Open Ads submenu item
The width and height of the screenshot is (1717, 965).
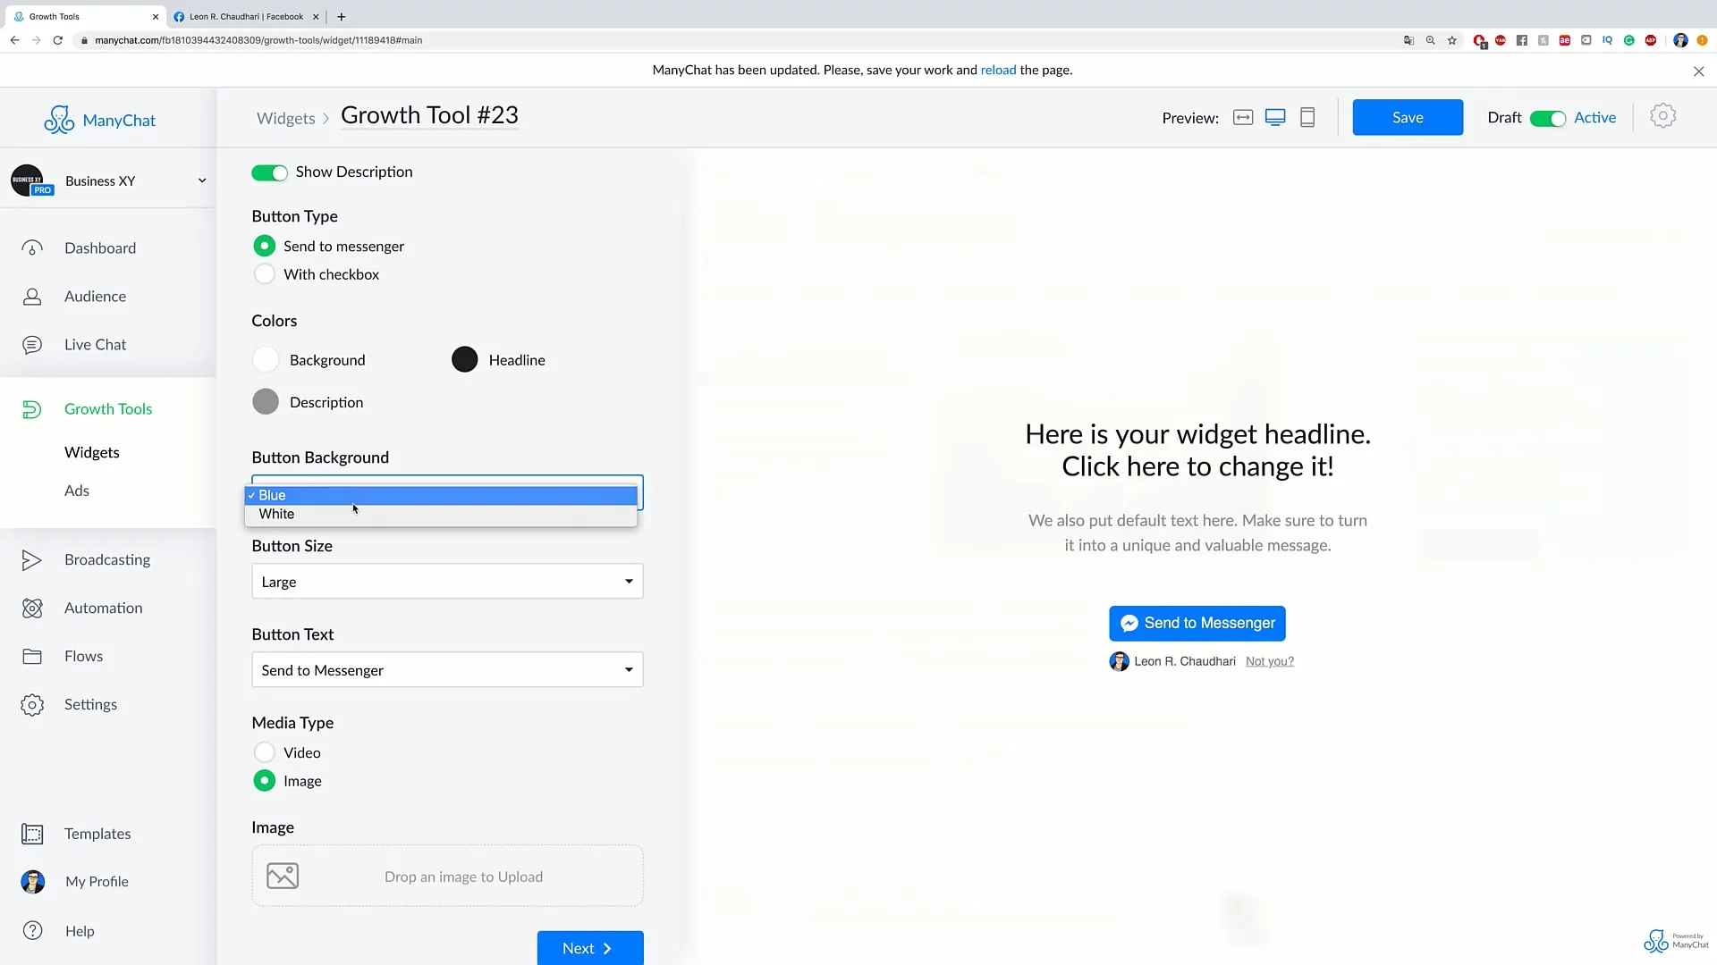(x=77, y=491)
